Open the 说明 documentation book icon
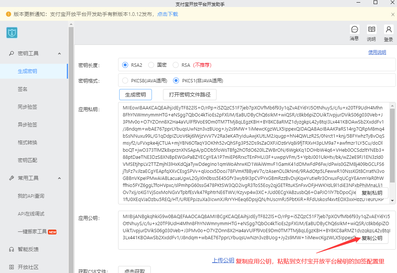 (371, 30)
